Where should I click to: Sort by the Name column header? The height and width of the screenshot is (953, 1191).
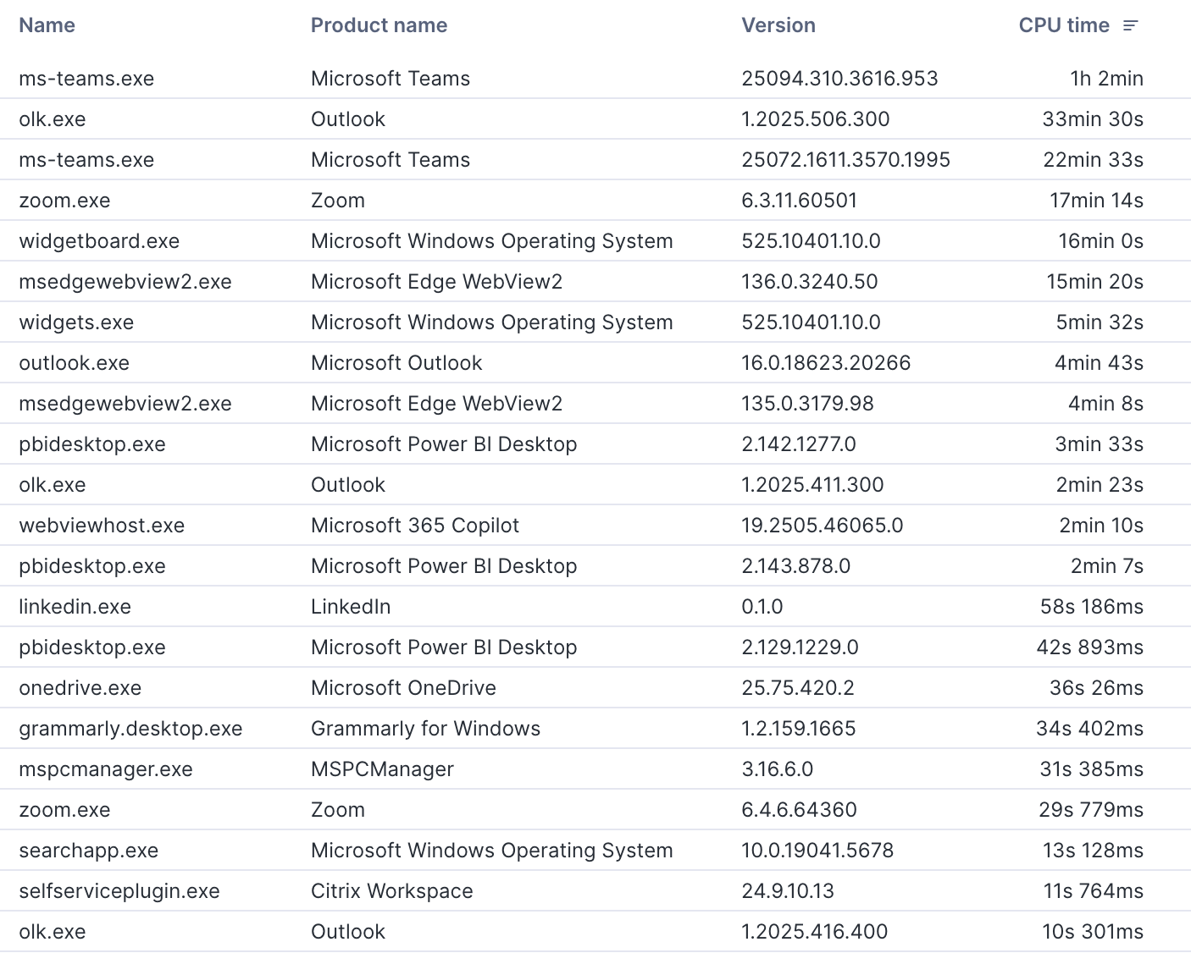47,25
